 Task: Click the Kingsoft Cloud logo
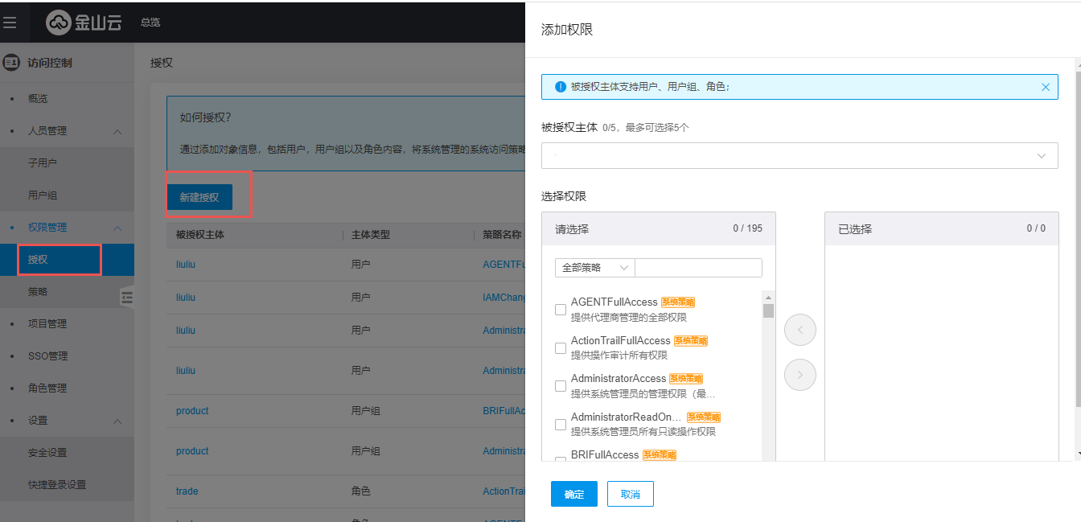[x=84, y=23]
